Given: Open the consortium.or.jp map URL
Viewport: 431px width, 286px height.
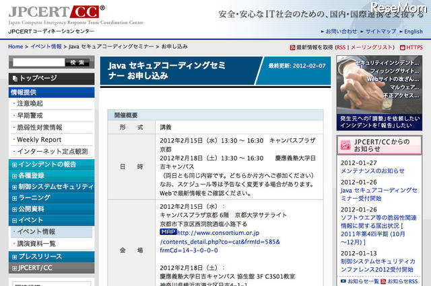Looking at the screenshot, I should [220, 241].
